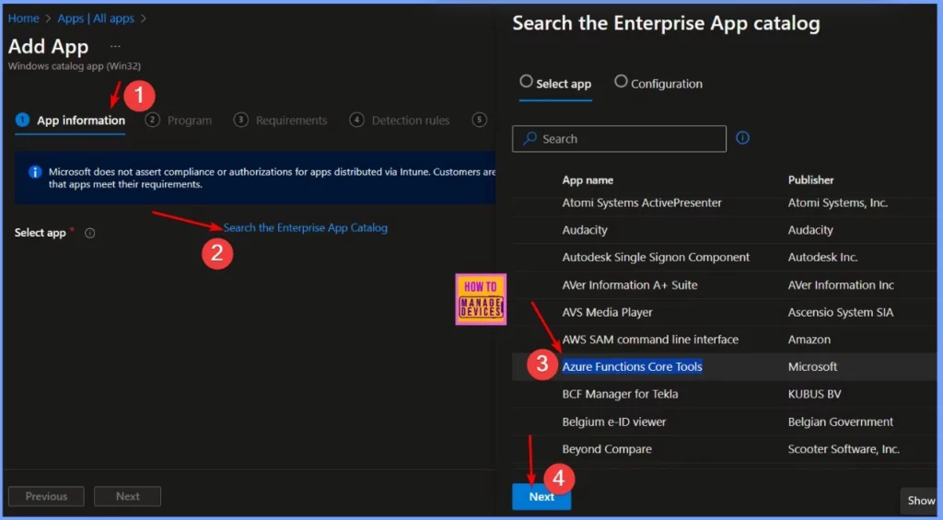Select Belgium e-ID viewer

pos(614,422)
